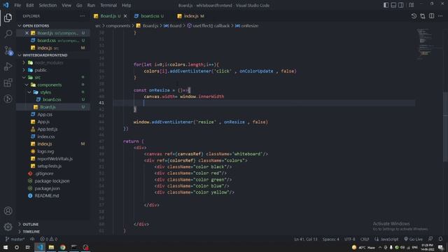448x252 pixels.
Task: Open the Search view in activity bar
Action: point(8,34)
